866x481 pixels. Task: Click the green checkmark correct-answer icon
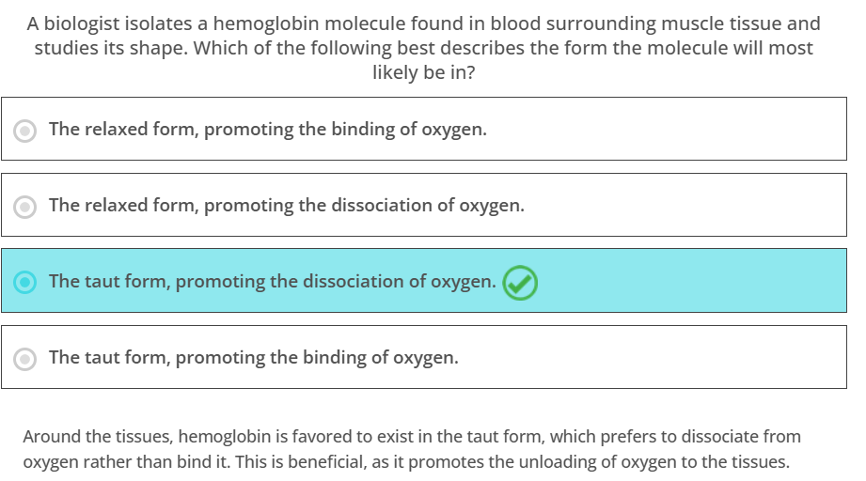[520, 283]
